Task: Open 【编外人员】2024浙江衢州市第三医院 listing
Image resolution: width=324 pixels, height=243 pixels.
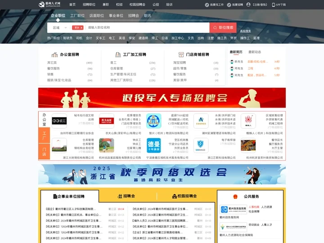Action: tap(159, 220)
